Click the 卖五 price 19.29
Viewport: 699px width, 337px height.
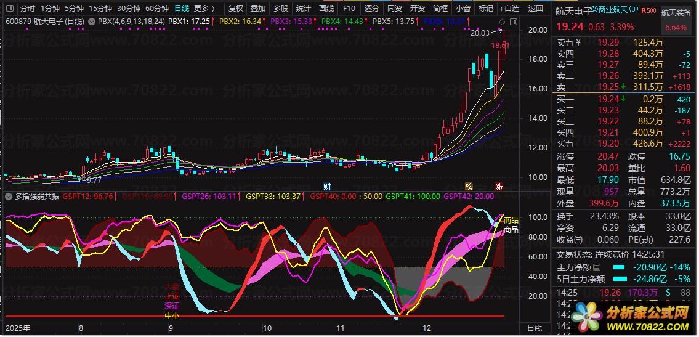click(608, 43)
